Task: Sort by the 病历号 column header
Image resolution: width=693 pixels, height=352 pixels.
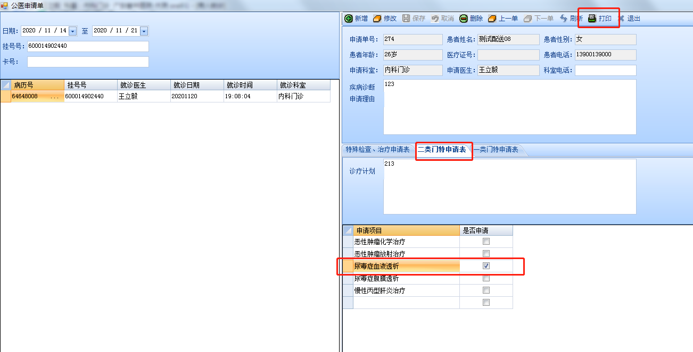Action: point(37,85)
